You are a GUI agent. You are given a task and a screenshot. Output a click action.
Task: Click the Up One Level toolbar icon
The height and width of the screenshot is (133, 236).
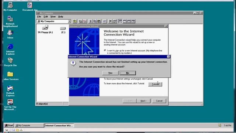(x=75, y=21)
